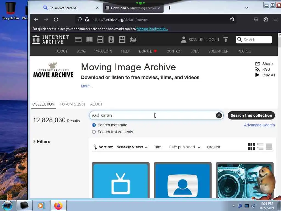
Task: Click the Share icon link
Action: [264, 64]
